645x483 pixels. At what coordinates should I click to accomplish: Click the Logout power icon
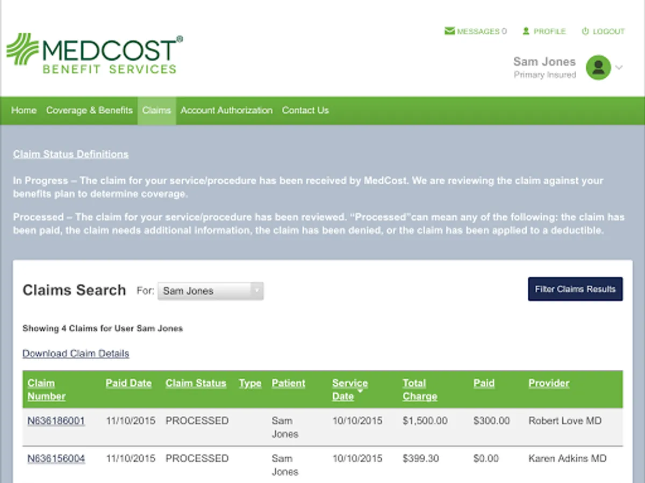[585, 31]
